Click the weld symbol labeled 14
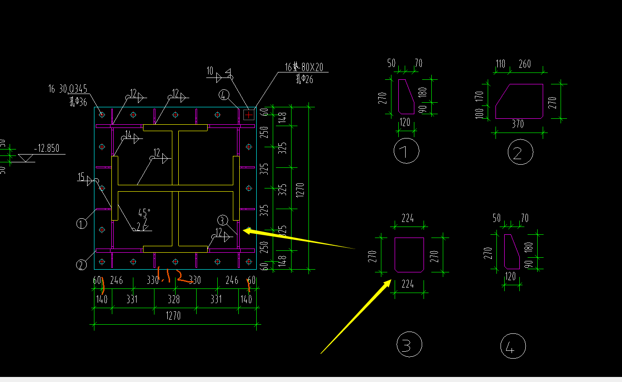The height and width of the screenshot is (382, 622). 131,137
